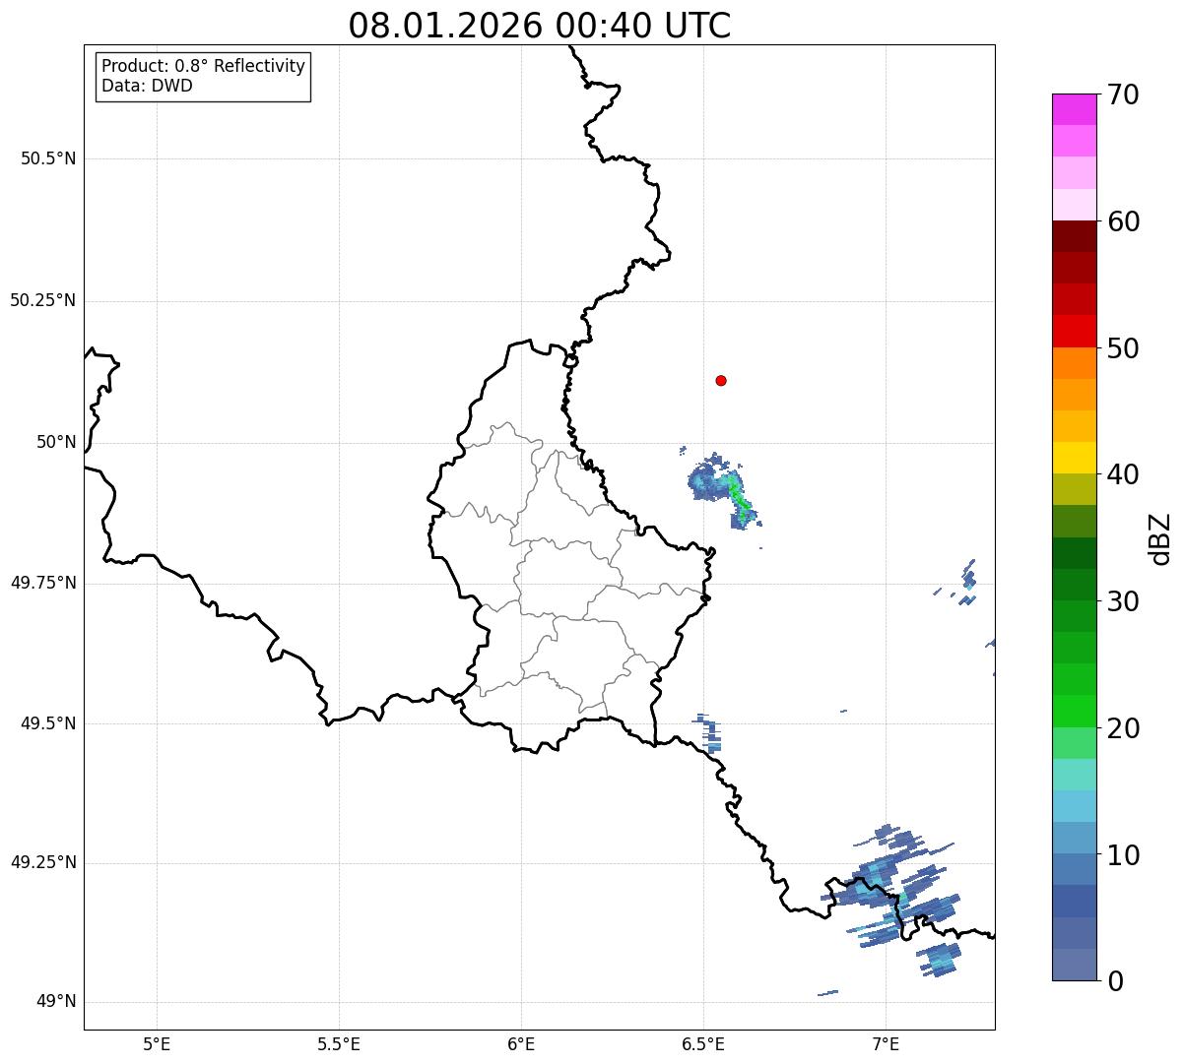
Task: Click the colorbar tick label 10
Action: [x=1123, y=854]
